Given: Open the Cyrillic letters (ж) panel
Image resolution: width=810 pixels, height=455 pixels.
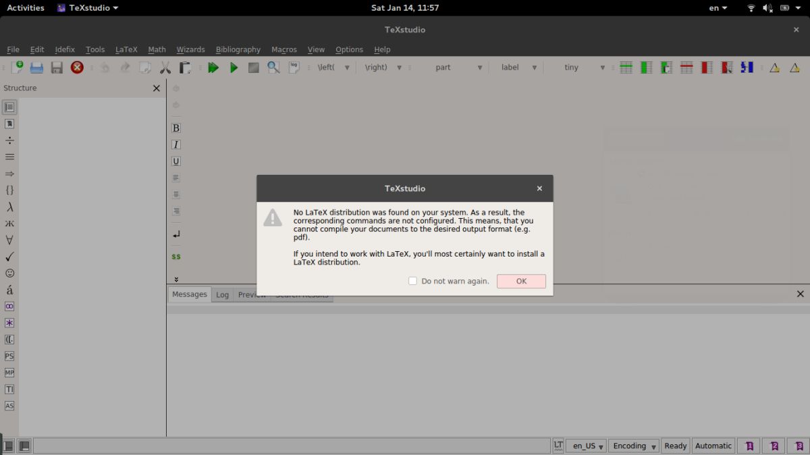Looking at the screenshot, I should pos(9,223).
